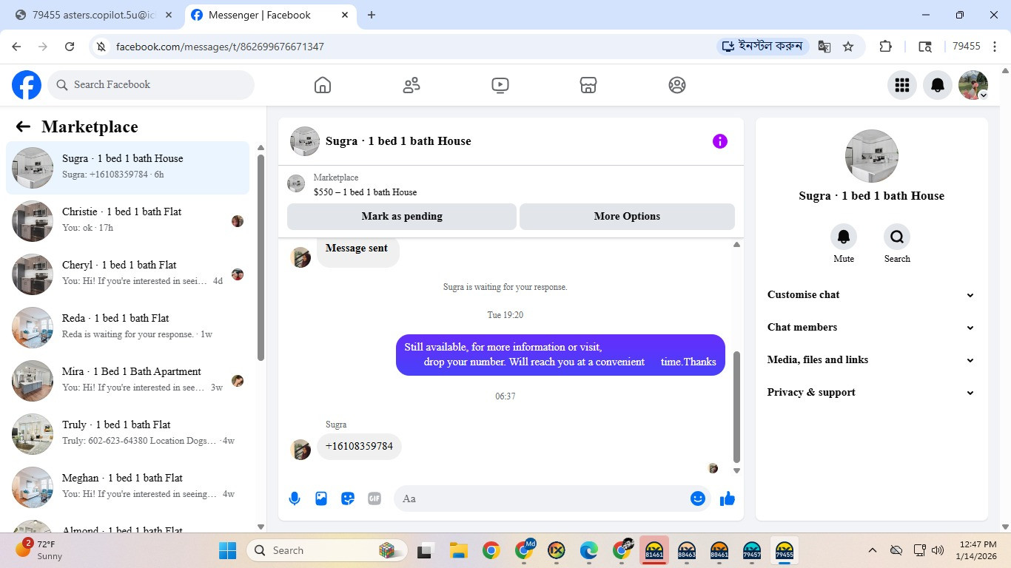Open the Sugra 1 bed 1 bath House chat
This screenshot has height=568, width=1011.
(128, 168)
